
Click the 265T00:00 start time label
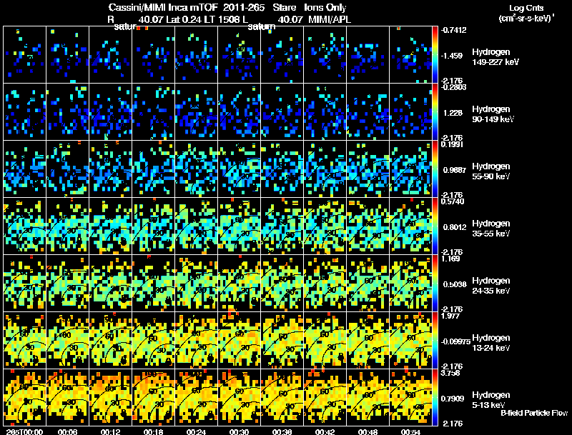click(x=24, y=431)
